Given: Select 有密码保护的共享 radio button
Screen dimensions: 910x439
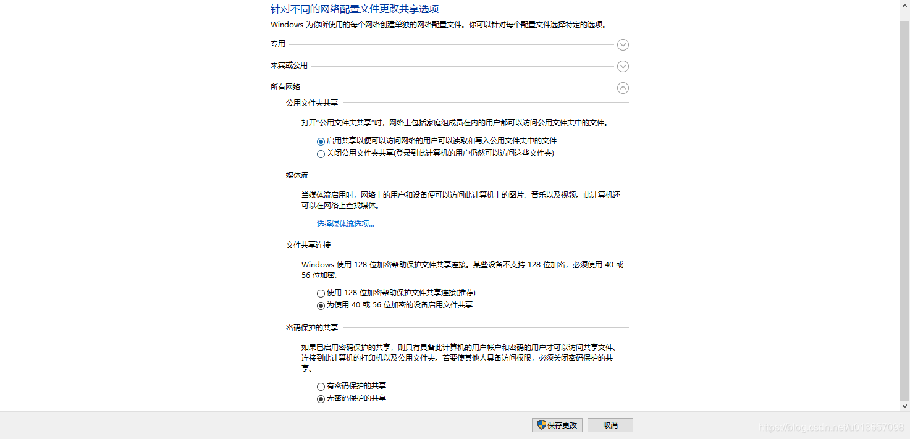Looking at the screenshot, I should point(321,387).
